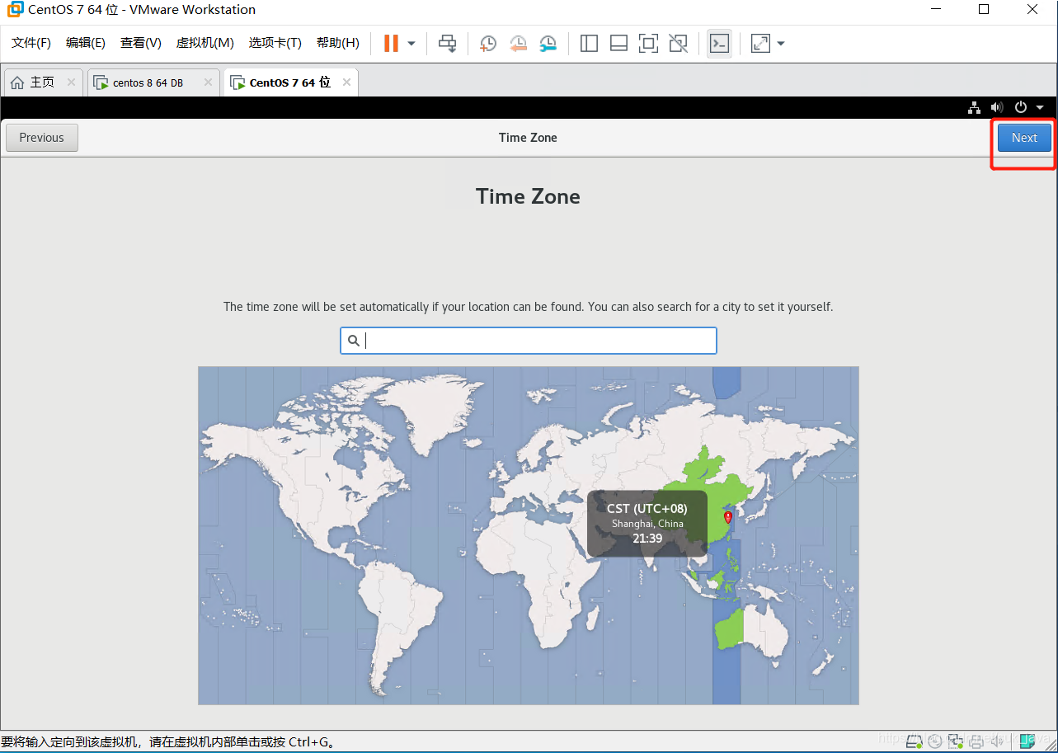
Task: Click the magnifier icon in the search box
Action: pos(354,341)
